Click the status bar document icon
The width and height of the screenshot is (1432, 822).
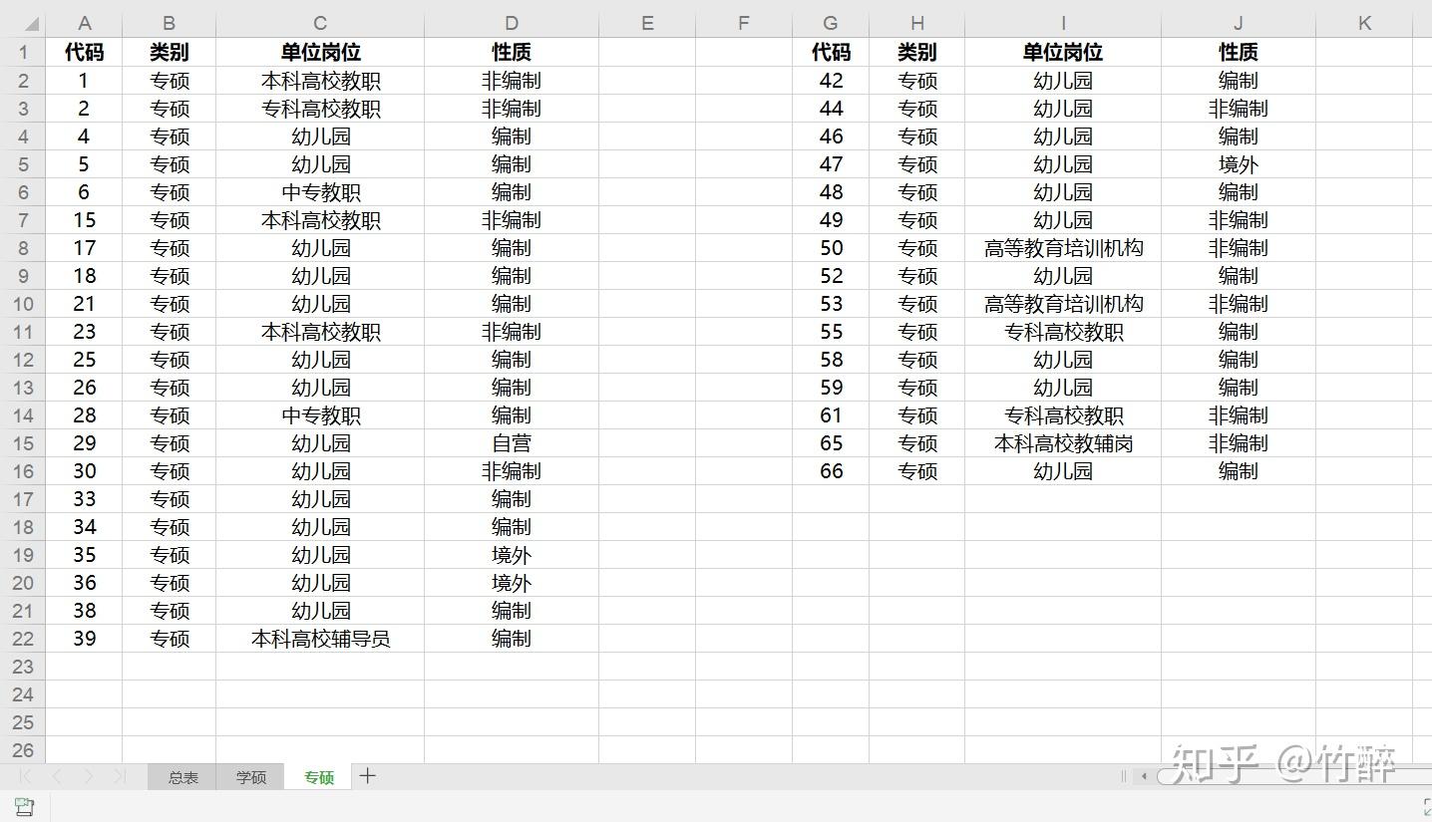coord(24,807)
